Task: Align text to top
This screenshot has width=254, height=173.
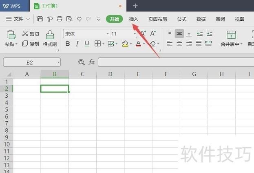Action: (x=170, y=33)
